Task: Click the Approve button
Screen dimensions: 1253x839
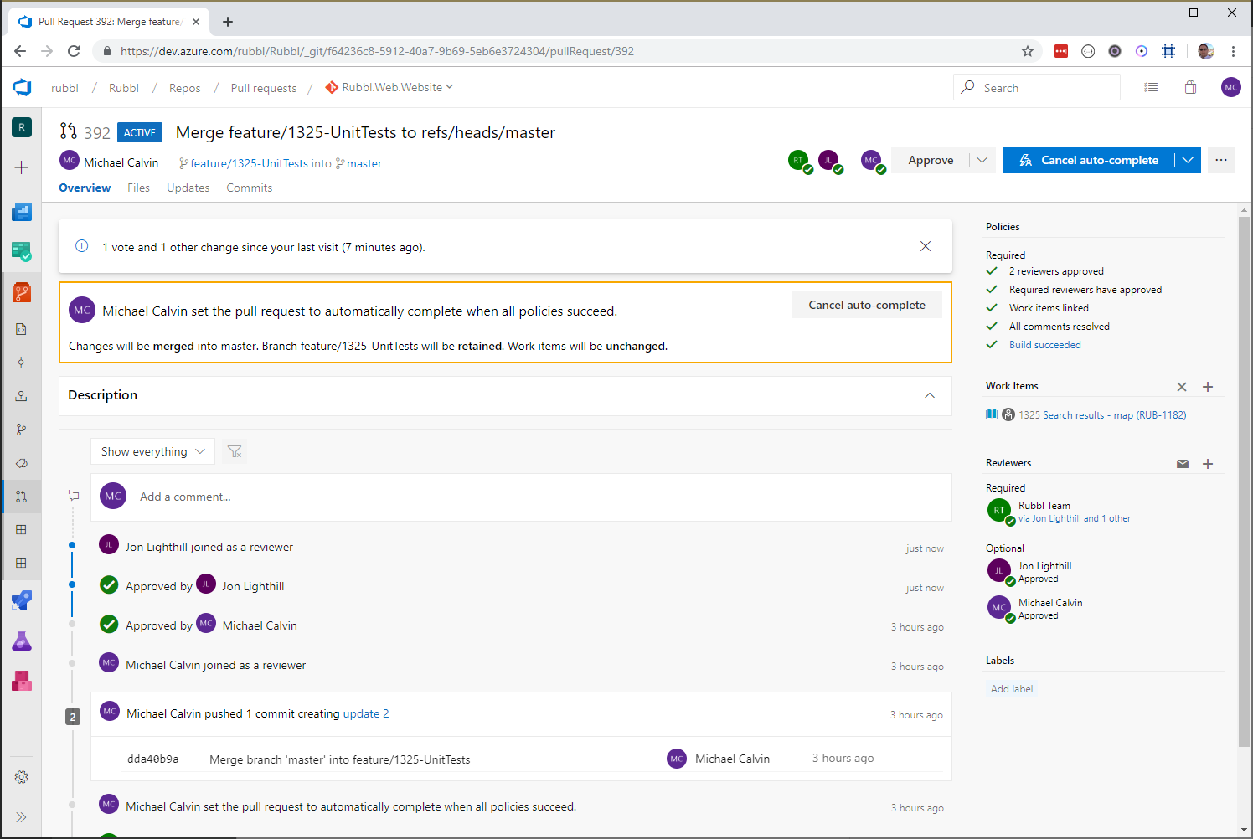Action: pos(931,160)
